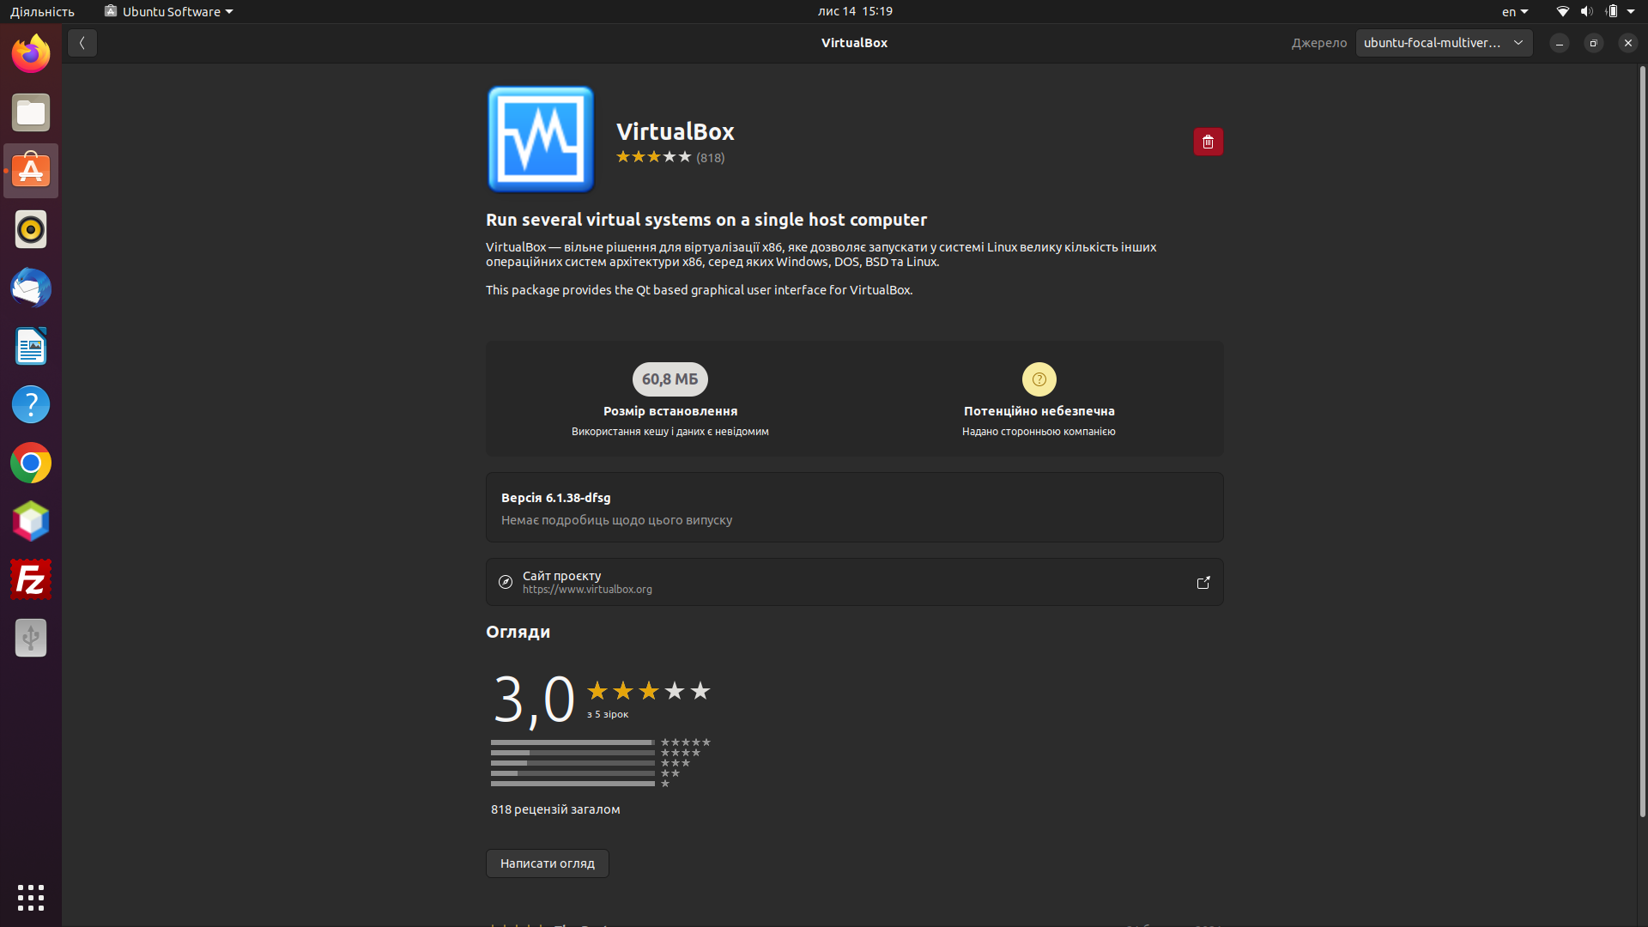This screenshot has width=1648, height=927.
Task: Click Діяльність in the top bar
Action: click(41, 11)
